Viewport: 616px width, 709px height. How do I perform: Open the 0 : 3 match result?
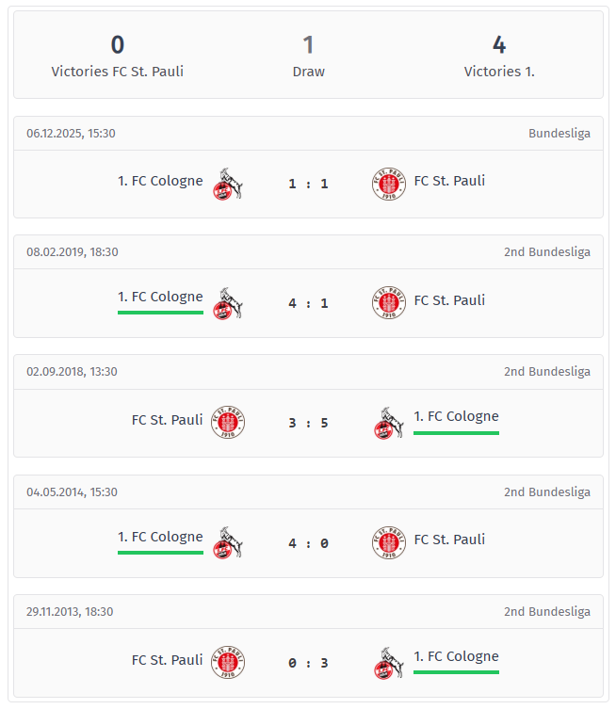pos(308,662)
